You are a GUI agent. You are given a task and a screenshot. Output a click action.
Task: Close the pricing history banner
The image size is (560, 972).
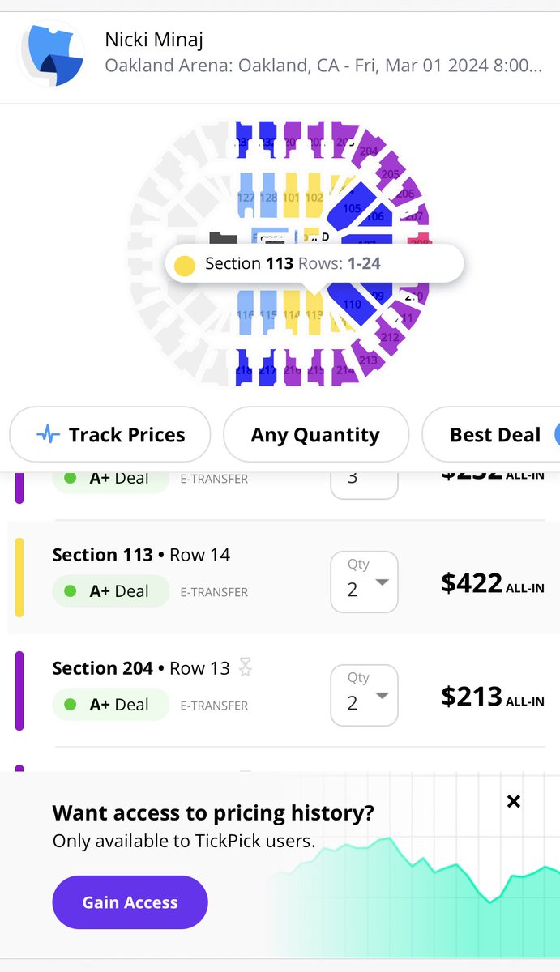[513, 801]
